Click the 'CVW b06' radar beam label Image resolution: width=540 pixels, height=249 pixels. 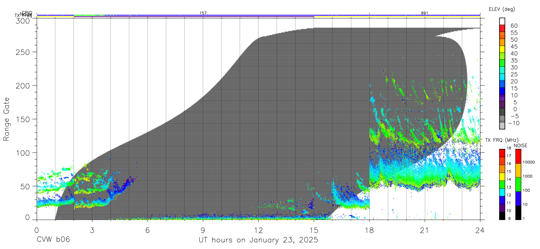[53, 240]
